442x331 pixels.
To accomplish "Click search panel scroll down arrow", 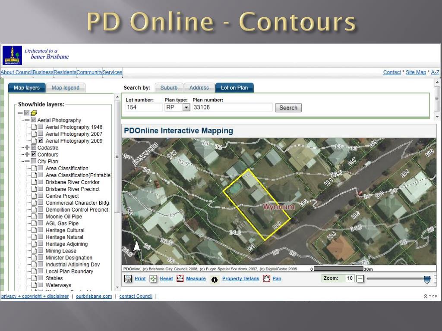I will point(437,116).
